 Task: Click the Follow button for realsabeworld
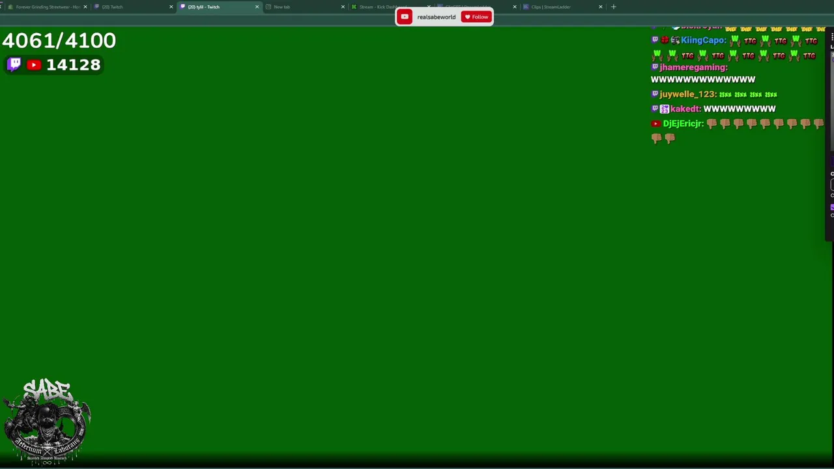pyautogui.click(x=476, y=17)
